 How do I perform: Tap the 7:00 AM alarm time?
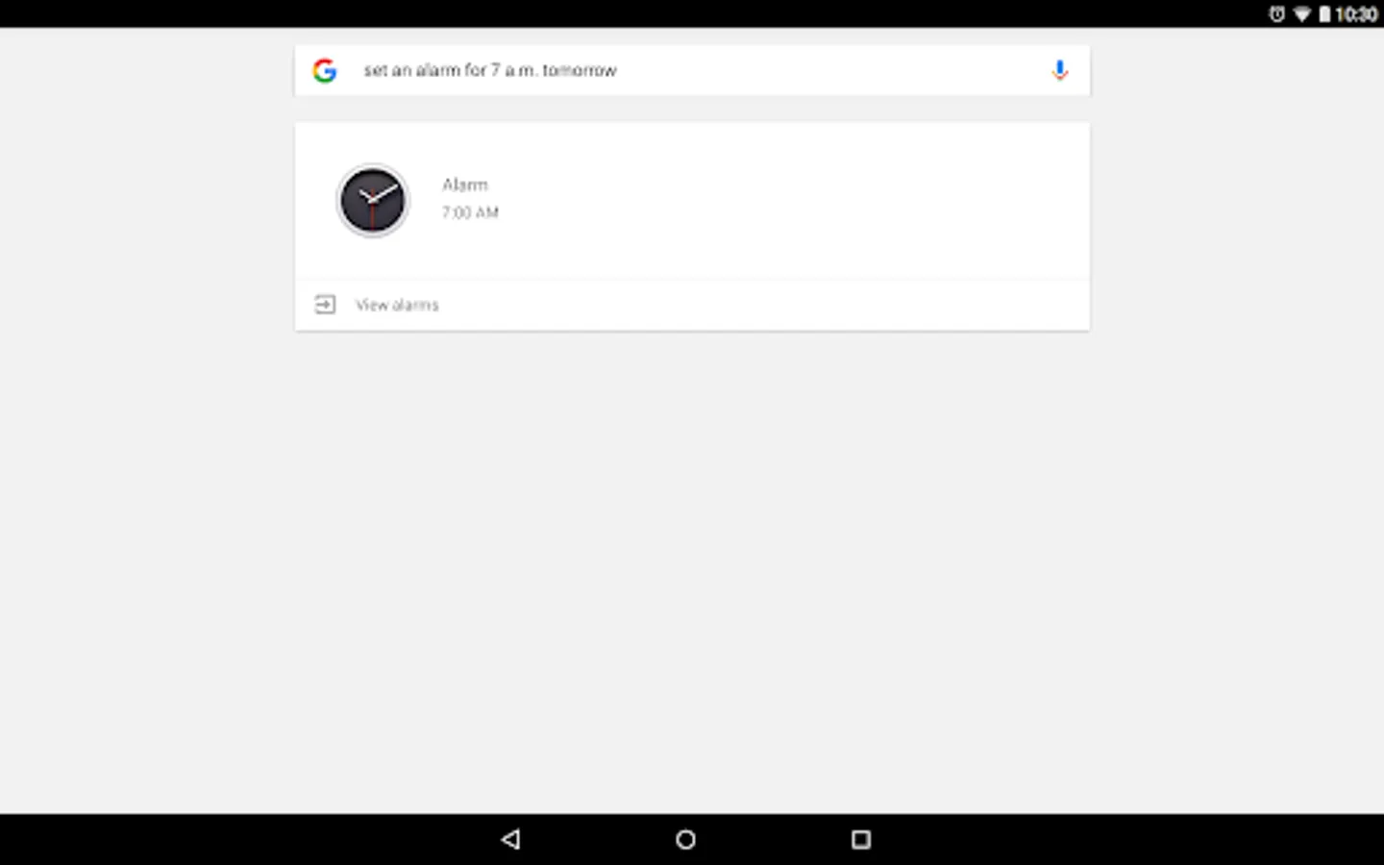pyautogui.click(x=470, y=212)
